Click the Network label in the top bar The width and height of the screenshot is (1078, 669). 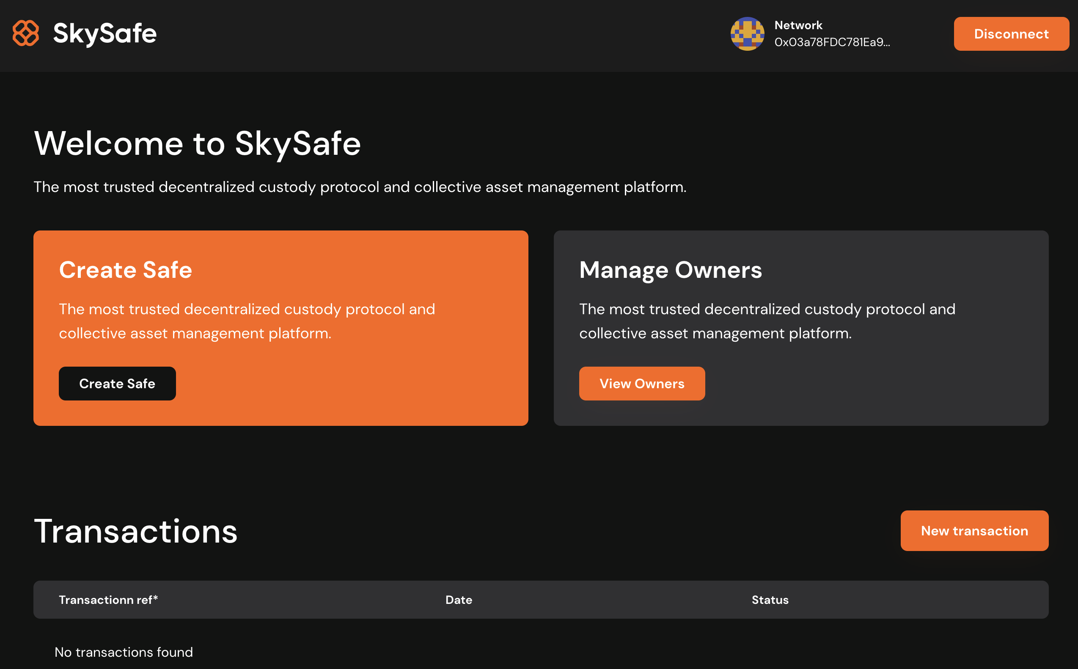click(x=798, y=25)
